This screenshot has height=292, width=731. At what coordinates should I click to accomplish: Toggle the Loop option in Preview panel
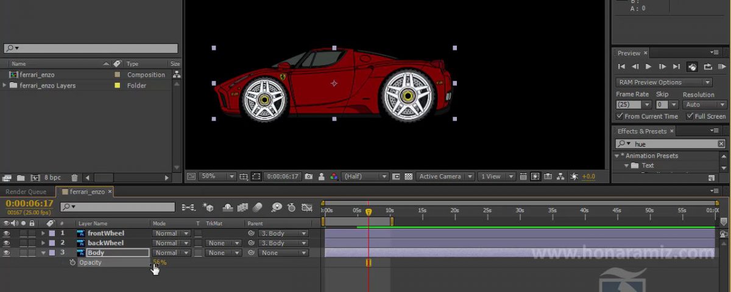(x=708, y=67)
